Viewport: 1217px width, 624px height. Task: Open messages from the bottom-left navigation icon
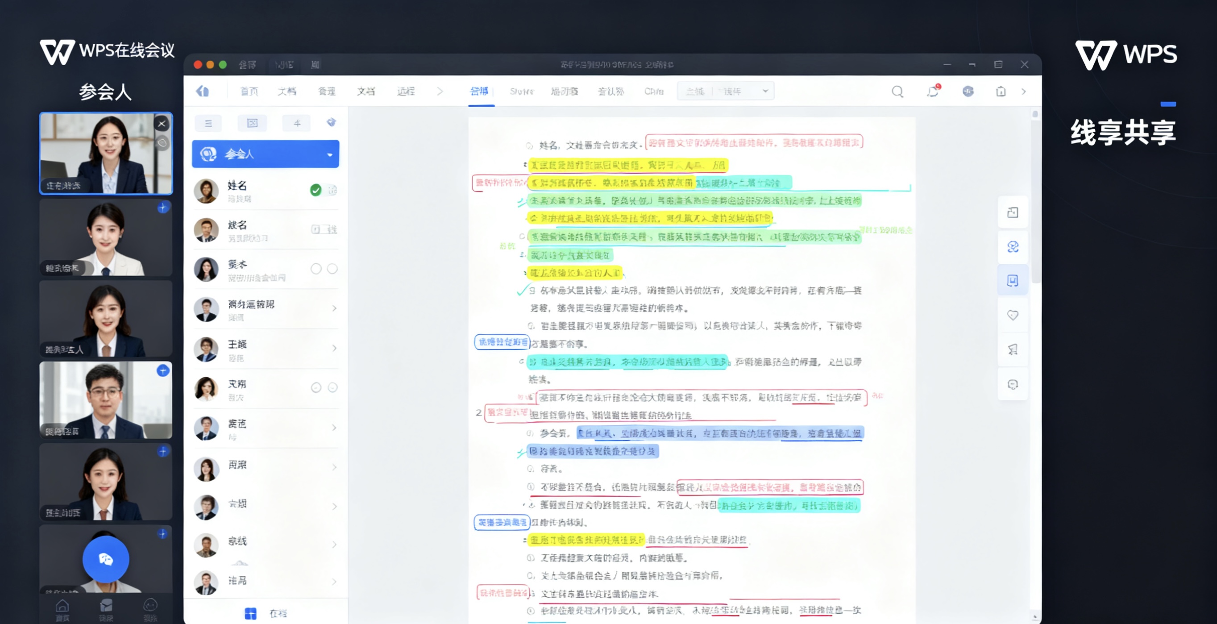pos(106,606)
